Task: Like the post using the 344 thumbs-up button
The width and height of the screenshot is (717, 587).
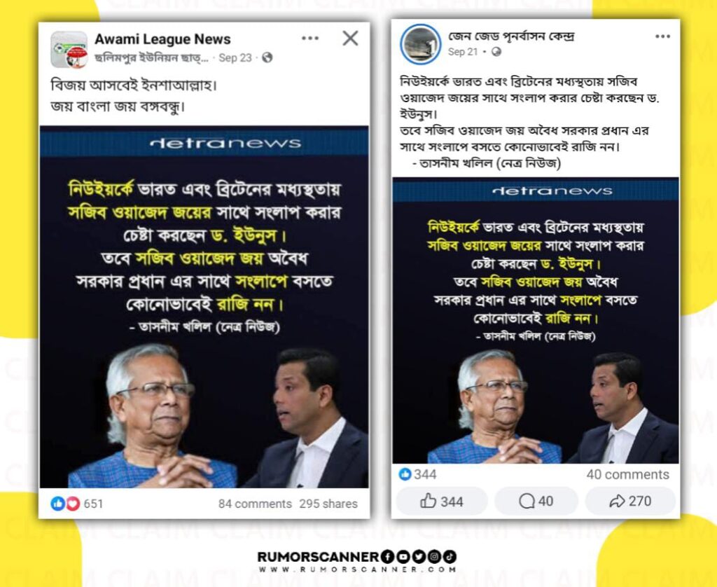Action: click(442, 502)
